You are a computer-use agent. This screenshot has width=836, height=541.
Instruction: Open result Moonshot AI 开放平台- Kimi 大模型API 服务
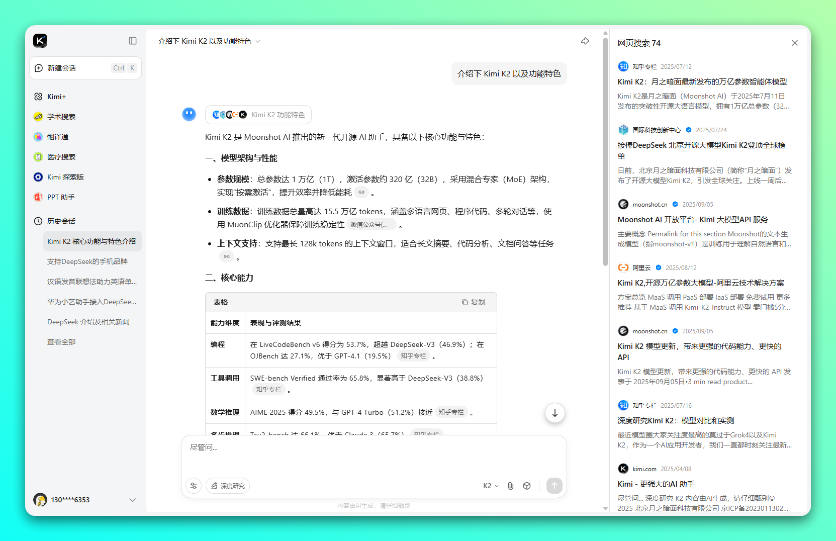pyautogui.click(x=693, y=220)
